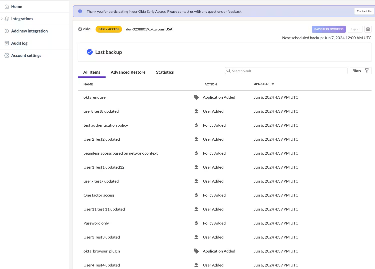This screenshot has width=375, height=269.
Task: Click the Audit log archive icon
Action: click(x=7, y=43)
